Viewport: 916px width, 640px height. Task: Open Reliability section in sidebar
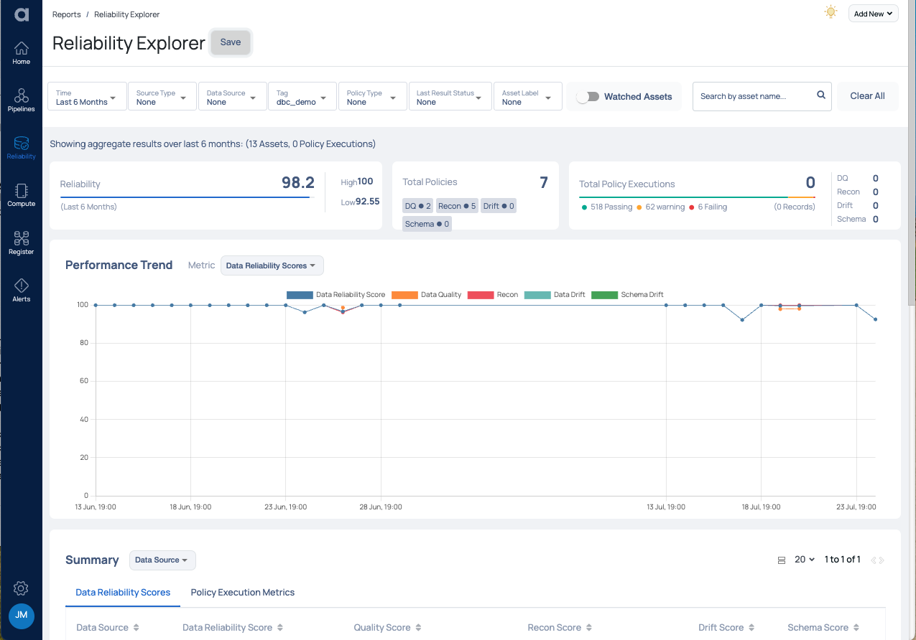(x=21, y=148)
